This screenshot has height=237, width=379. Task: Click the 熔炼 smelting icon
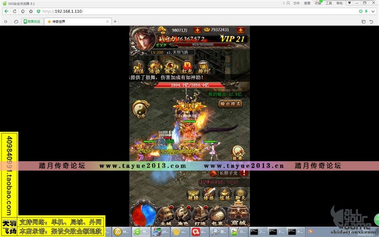pyautogui.click(x=224, y=195)
